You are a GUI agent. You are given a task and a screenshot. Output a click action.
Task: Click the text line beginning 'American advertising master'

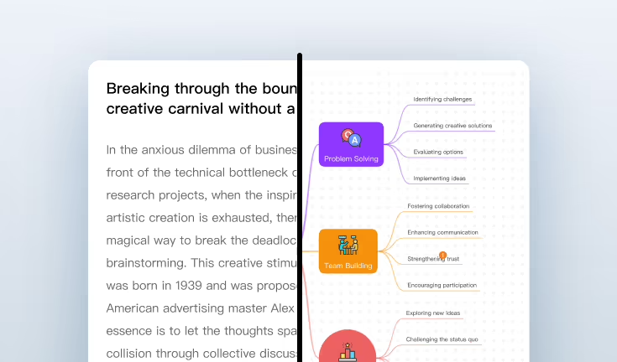pyautogui.click(x=201, y=308)
